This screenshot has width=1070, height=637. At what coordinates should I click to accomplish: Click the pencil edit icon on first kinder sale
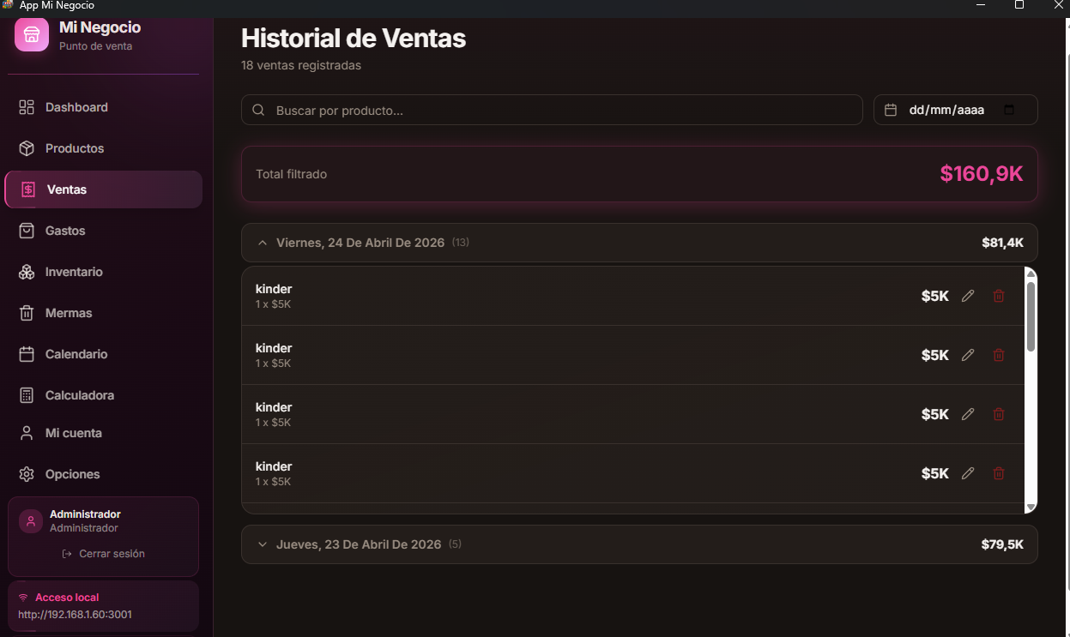pos(968,296)
